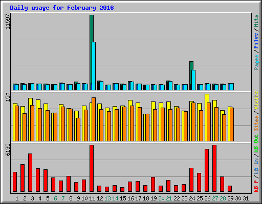Screen dimensions: 262x204
Task: Click the 'Daily usage for February 2016' title
Action: (62, 8)
